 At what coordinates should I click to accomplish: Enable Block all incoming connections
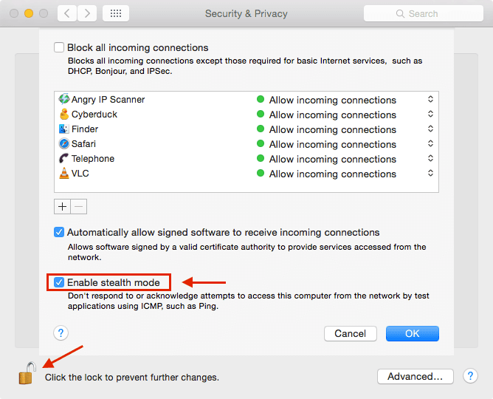pyautogui.click(x=59, y=47)
